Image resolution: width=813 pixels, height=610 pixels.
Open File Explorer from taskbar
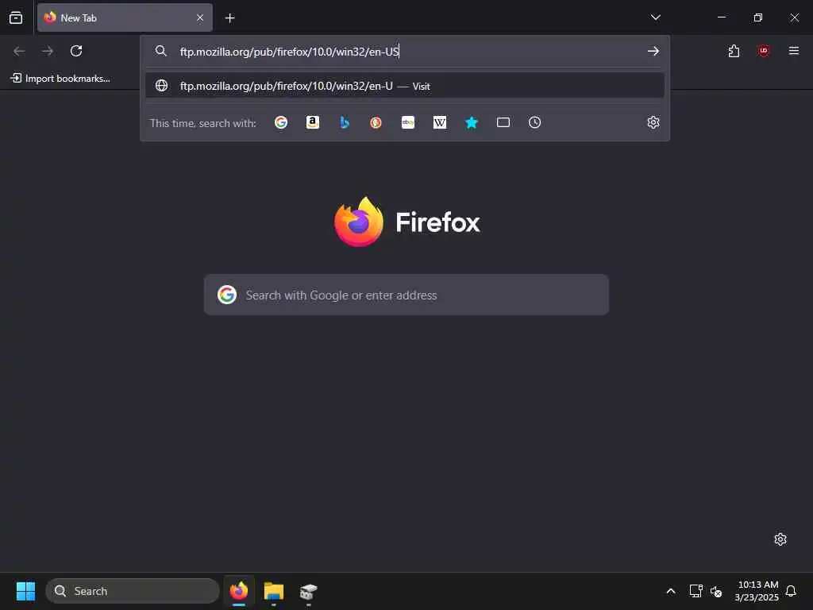coord(274,591)
